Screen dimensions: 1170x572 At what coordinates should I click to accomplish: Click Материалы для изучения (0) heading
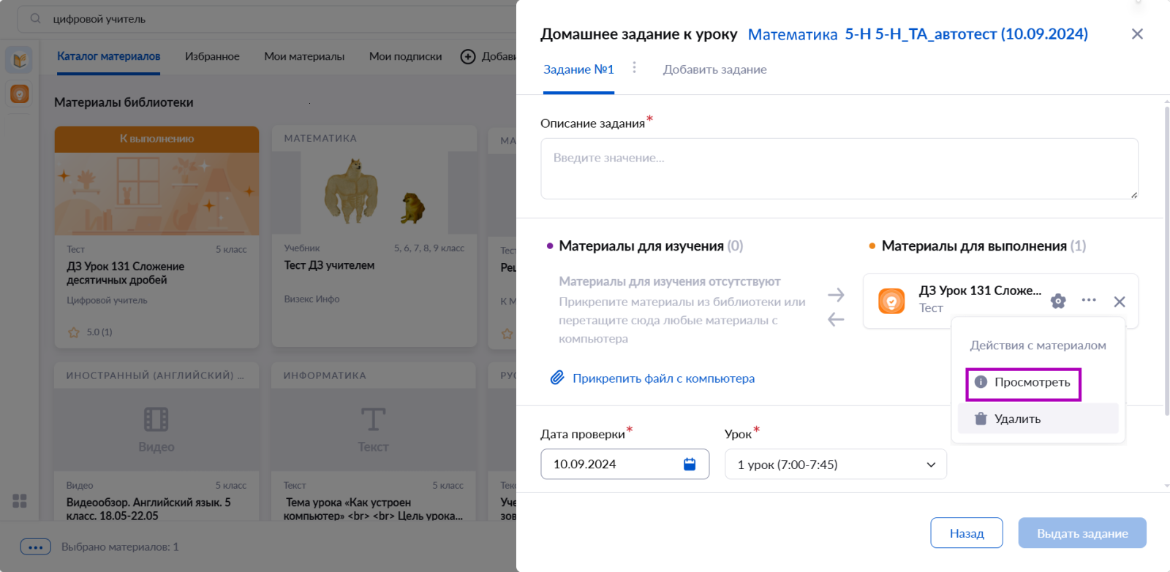[x=651, y=246]
